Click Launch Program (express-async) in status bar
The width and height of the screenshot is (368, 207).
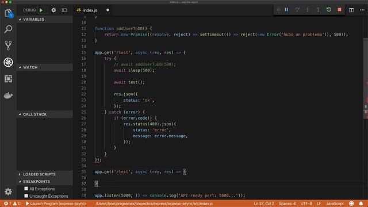coord(56,204)
